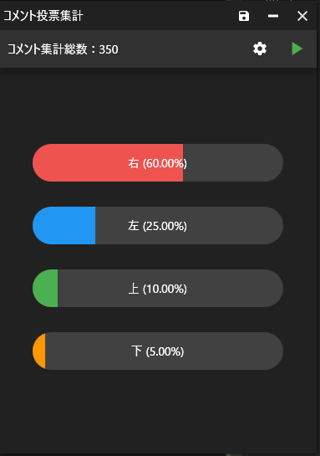The width and height of the screenshot is (320, 456).
Task: Click the コメント投票集計 window title
Action: click(x=43, y=16)
